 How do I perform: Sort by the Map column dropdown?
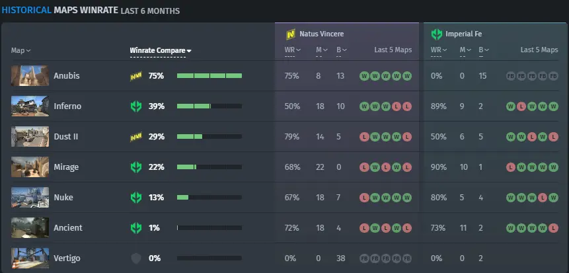pos(20,50)
